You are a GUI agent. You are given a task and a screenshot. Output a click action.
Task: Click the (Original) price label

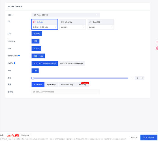25,135
